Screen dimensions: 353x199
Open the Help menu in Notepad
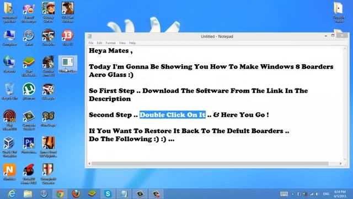click(132, 43)
